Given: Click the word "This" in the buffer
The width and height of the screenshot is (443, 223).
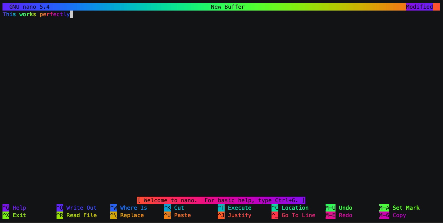Looking at the screenshot, I should pyautogui.click(x=9, y=14).
